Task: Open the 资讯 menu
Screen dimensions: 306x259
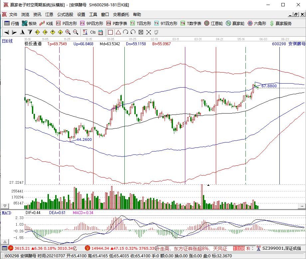Action: 37,14
